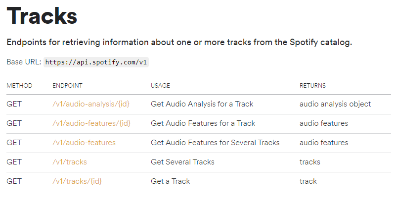Screen dimensions: 395x214
Task: Click the Tracks page heading
Action: coord(42,16)
